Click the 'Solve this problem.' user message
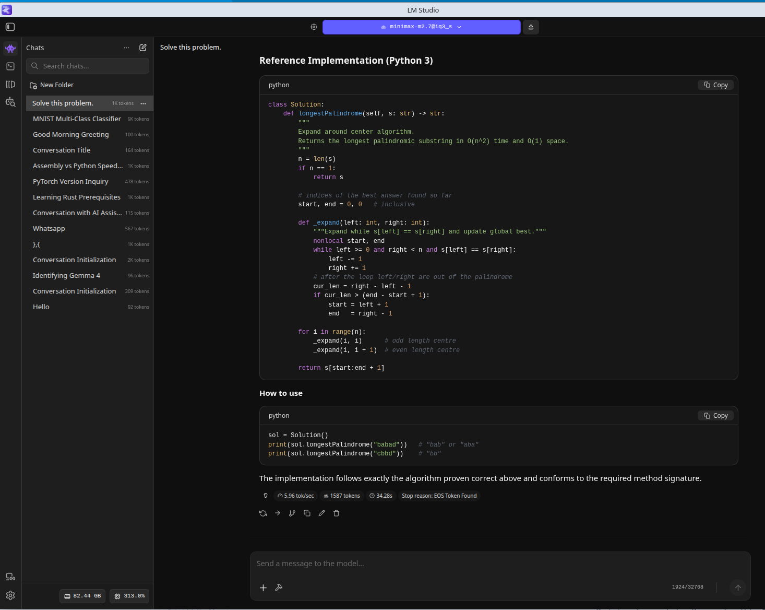765x610 pixels. tap(190, 48)
